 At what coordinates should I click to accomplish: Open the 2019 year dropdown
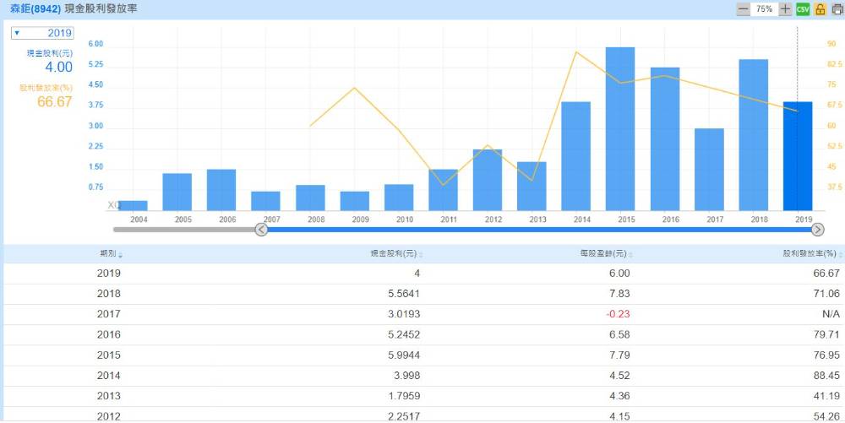click(x=42, y=33)
